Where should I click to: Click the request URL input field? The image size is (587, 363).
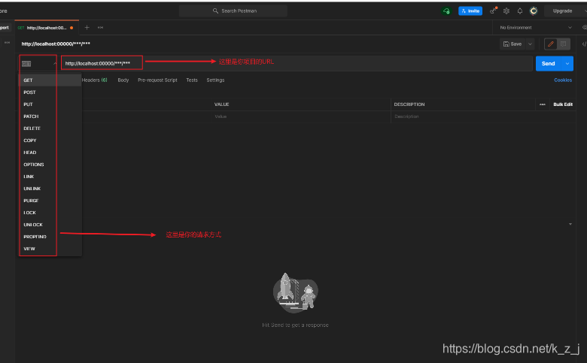click(x=297, y=64)
